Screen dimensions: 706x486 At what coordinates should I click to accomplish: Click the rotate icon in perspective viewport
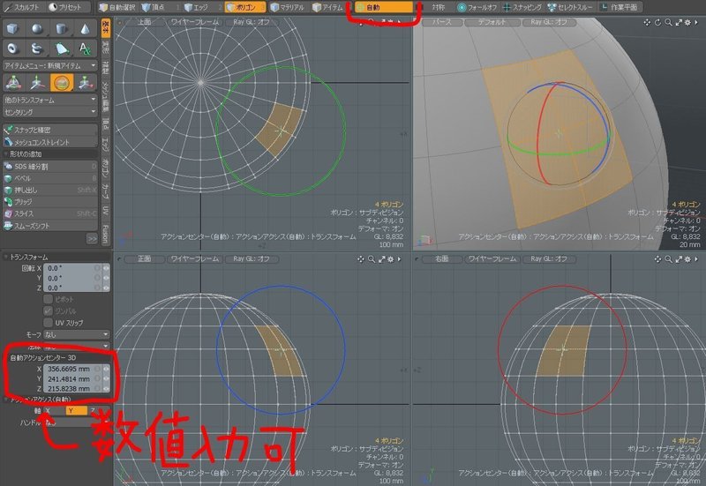[657, 22]
